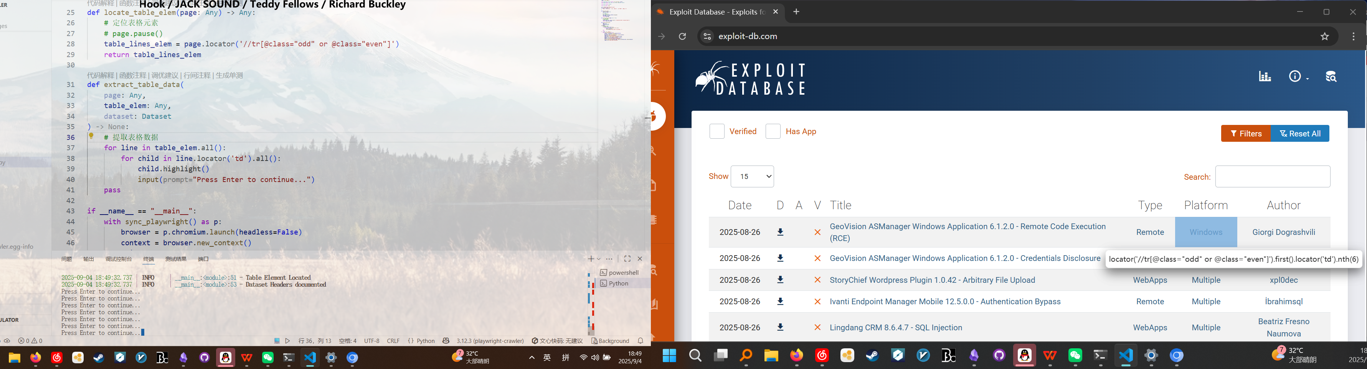The width and height of the screenshot is (1367, 369).
Task: Reload the exploit-db.com page in Chrome
Action: tap(682, 36)
